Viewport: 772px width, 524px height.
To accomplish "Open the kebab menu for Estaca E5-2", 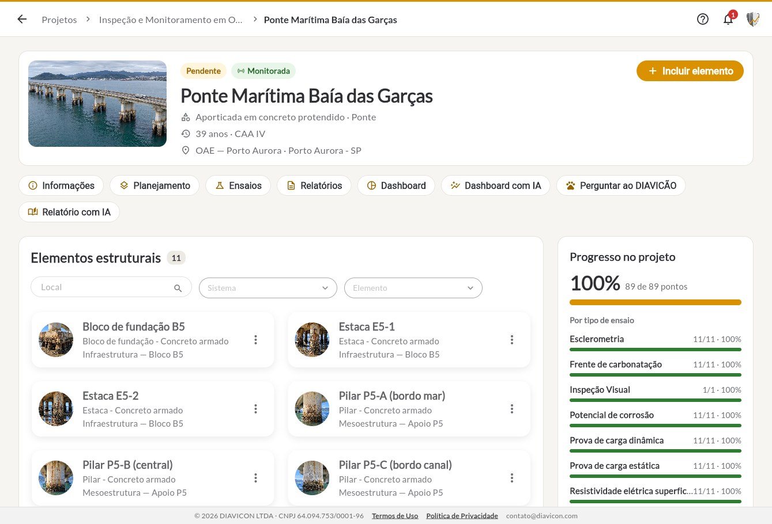I will click(255, 409).
